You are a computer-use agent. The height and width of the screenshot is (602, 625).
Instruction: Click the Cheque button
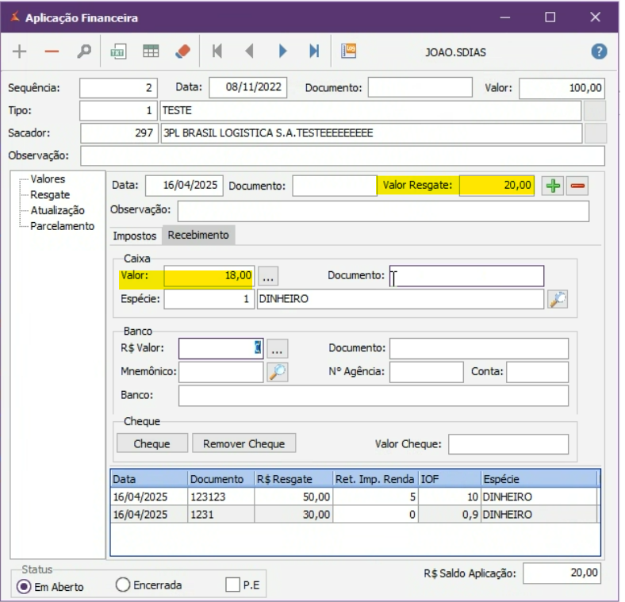[153, 443]
